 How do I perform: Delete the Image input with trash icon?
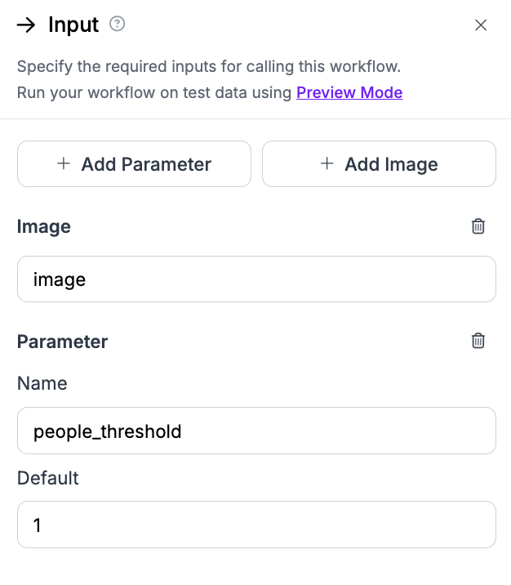[478, 226]
